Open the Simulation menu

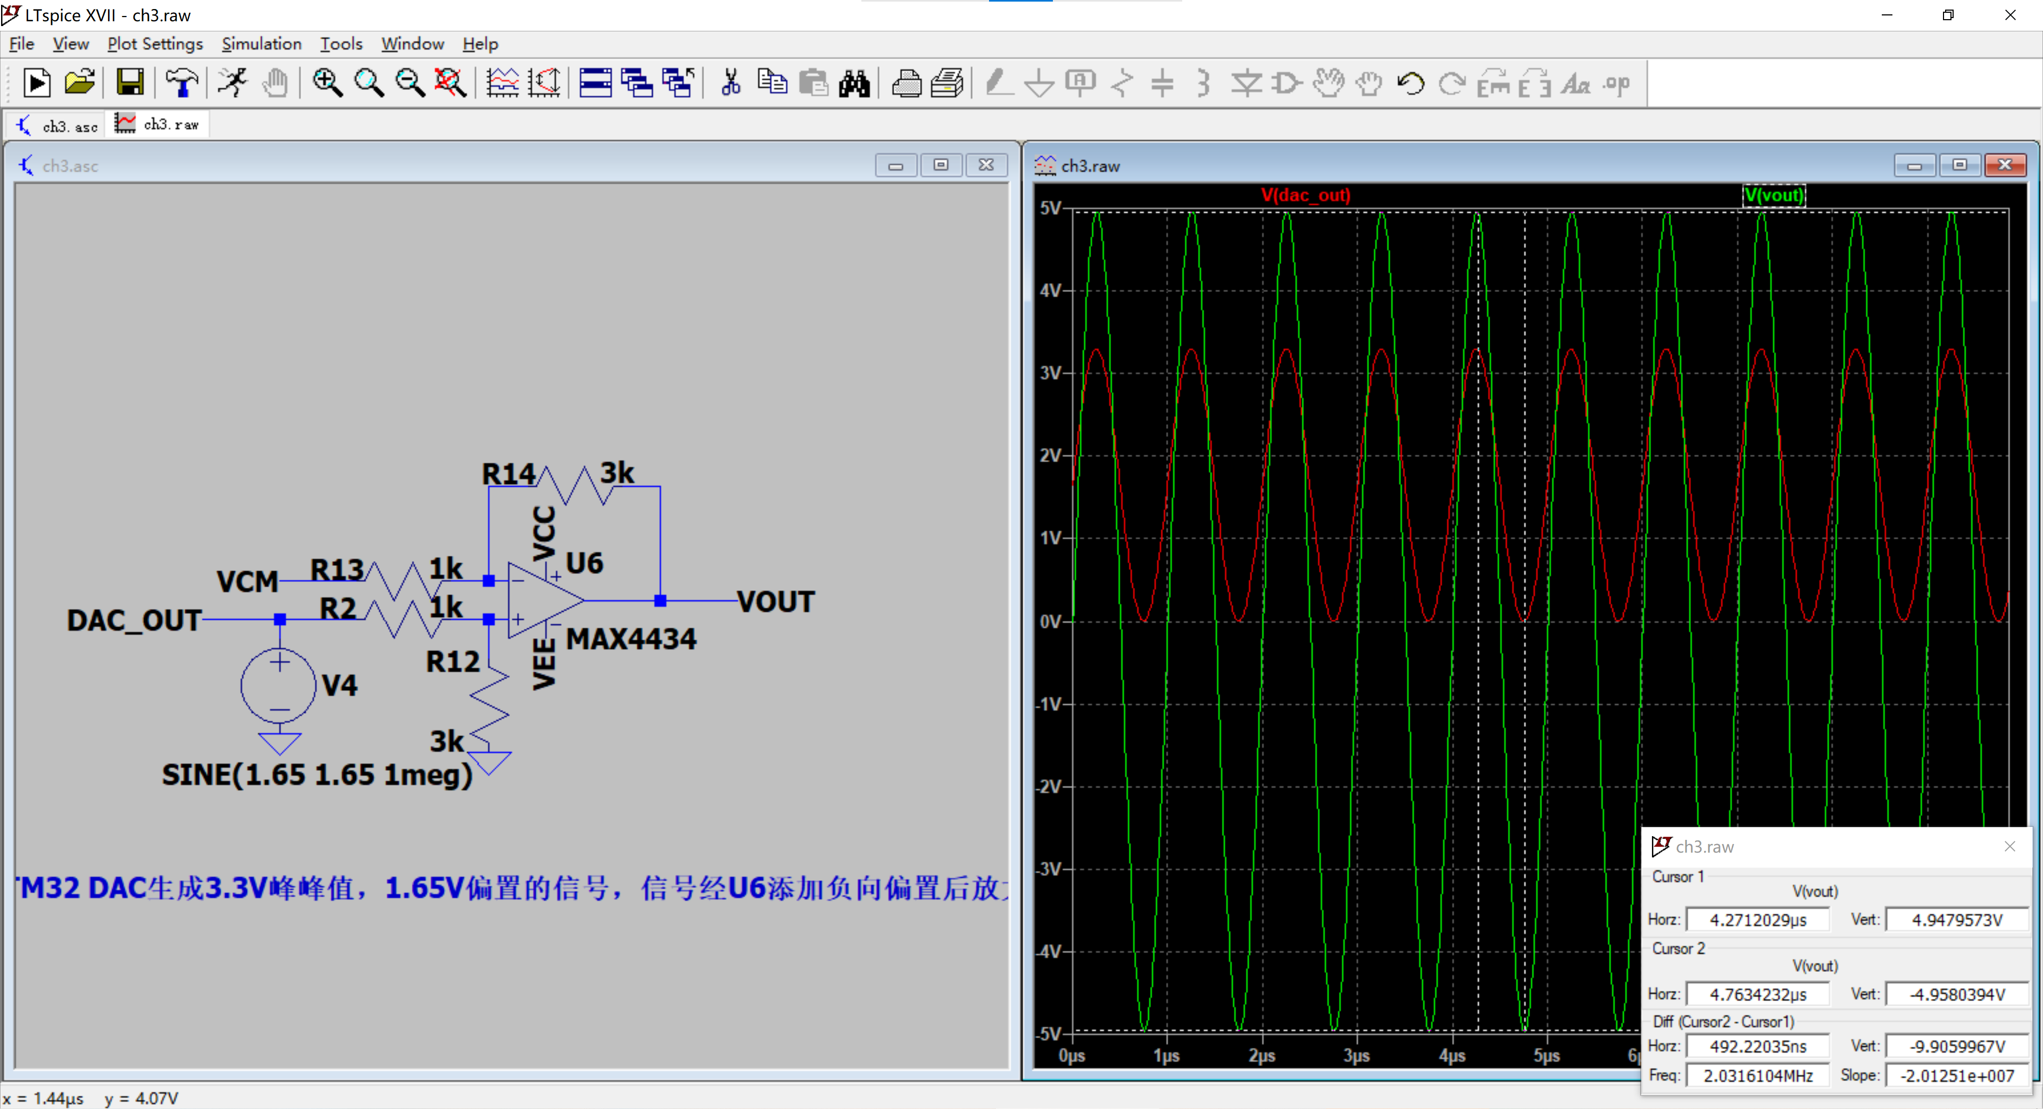(262, 44)
